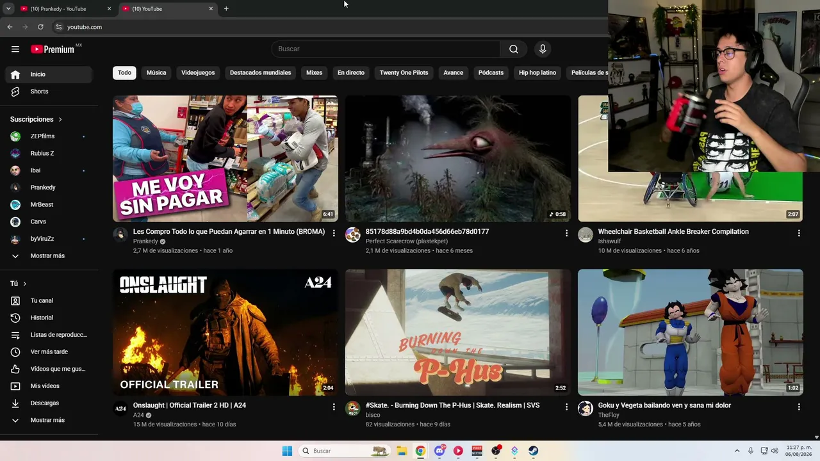Open Mis videos from the sidebar
820x461 pixels.
coord(49,386)
